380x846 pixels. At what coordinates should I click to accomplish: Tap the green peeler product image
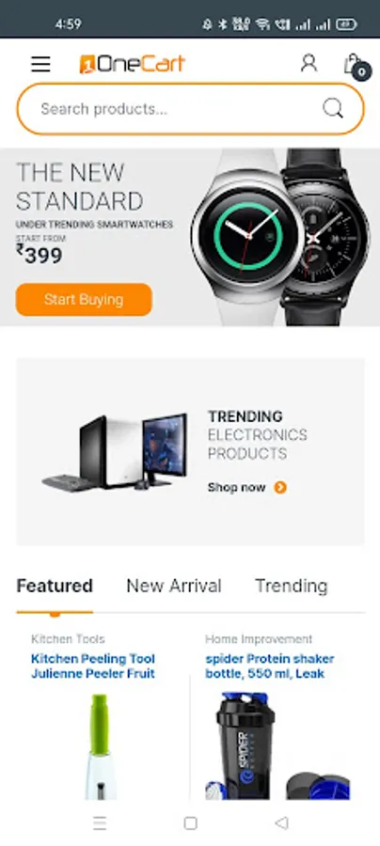pyautogui.click(x=100, y=747)
